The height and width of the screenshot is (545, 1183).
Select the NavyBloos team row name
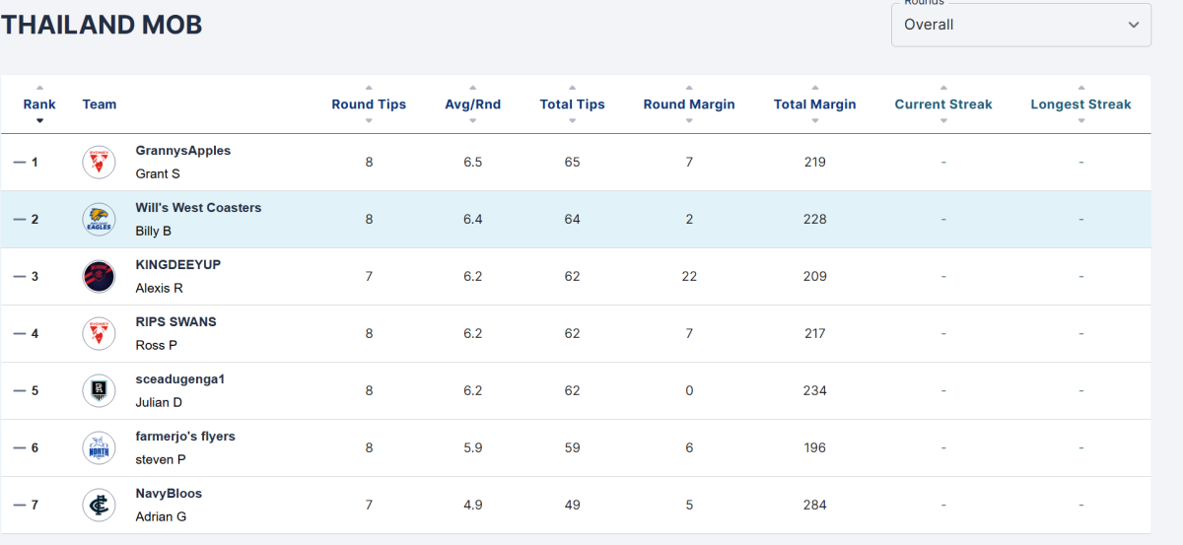pyautogui.click(x=169, y=494)
